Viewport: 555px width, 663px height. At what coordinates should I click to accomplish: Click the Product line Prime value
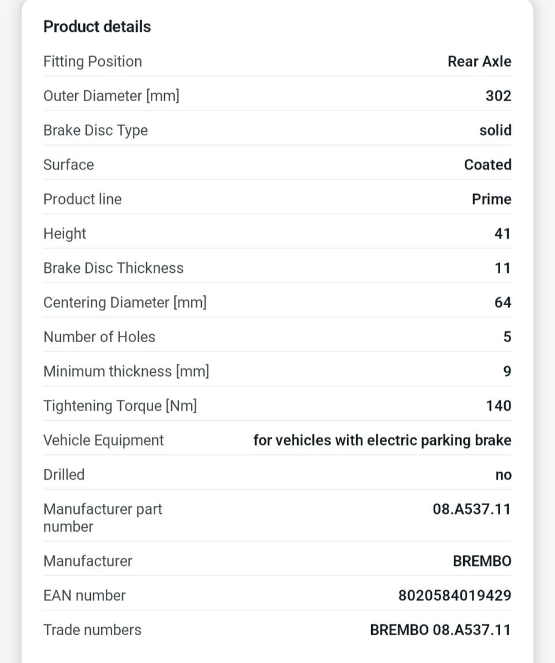click(491, 199)
